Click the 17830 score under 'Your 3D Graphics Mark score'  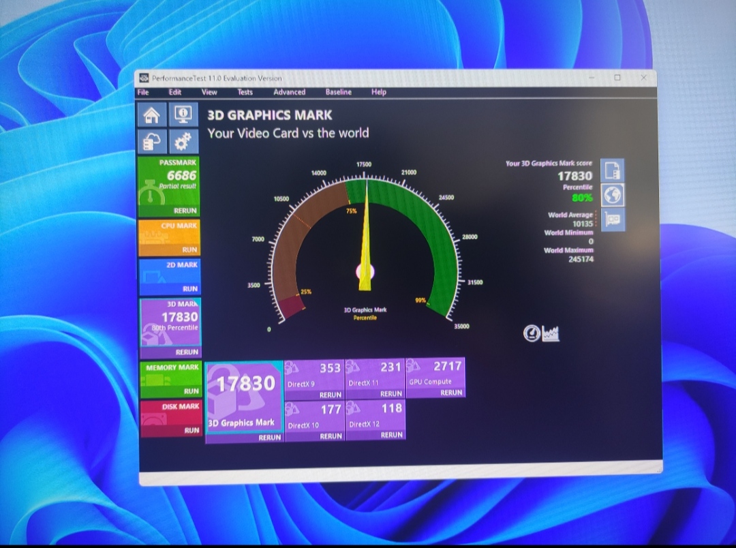point(575,176)
